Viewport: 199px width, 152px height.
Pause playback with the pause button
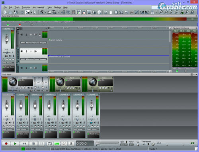(x=41, y=144)
